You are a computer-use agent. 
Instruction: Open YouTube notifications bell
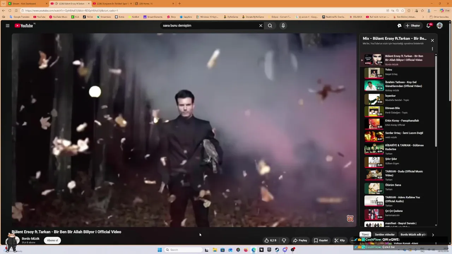(x=429, y=25)
